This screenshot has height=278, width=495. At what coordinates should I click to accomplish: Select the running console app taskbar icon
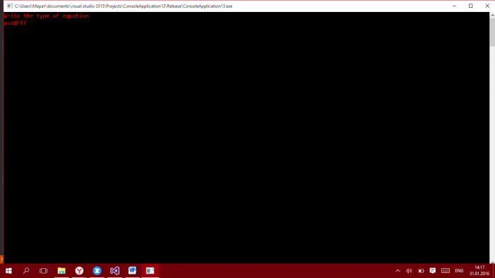click(150, 271)
